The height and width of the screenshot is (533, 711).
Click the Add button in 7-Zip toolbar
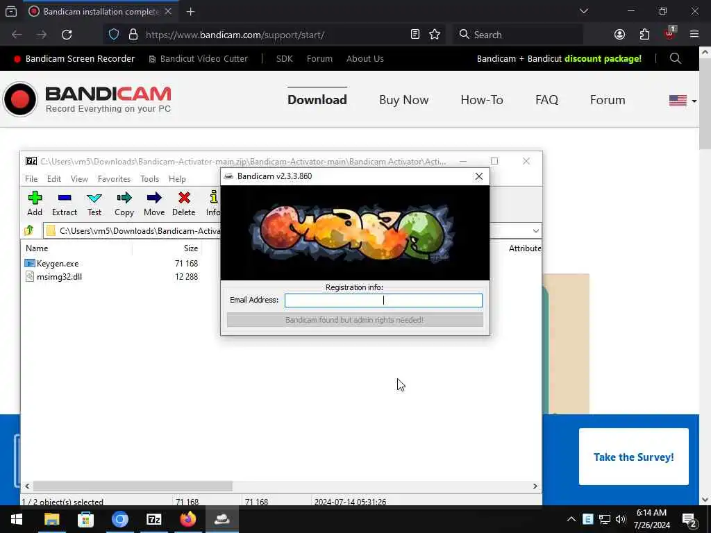click(35, 203)
